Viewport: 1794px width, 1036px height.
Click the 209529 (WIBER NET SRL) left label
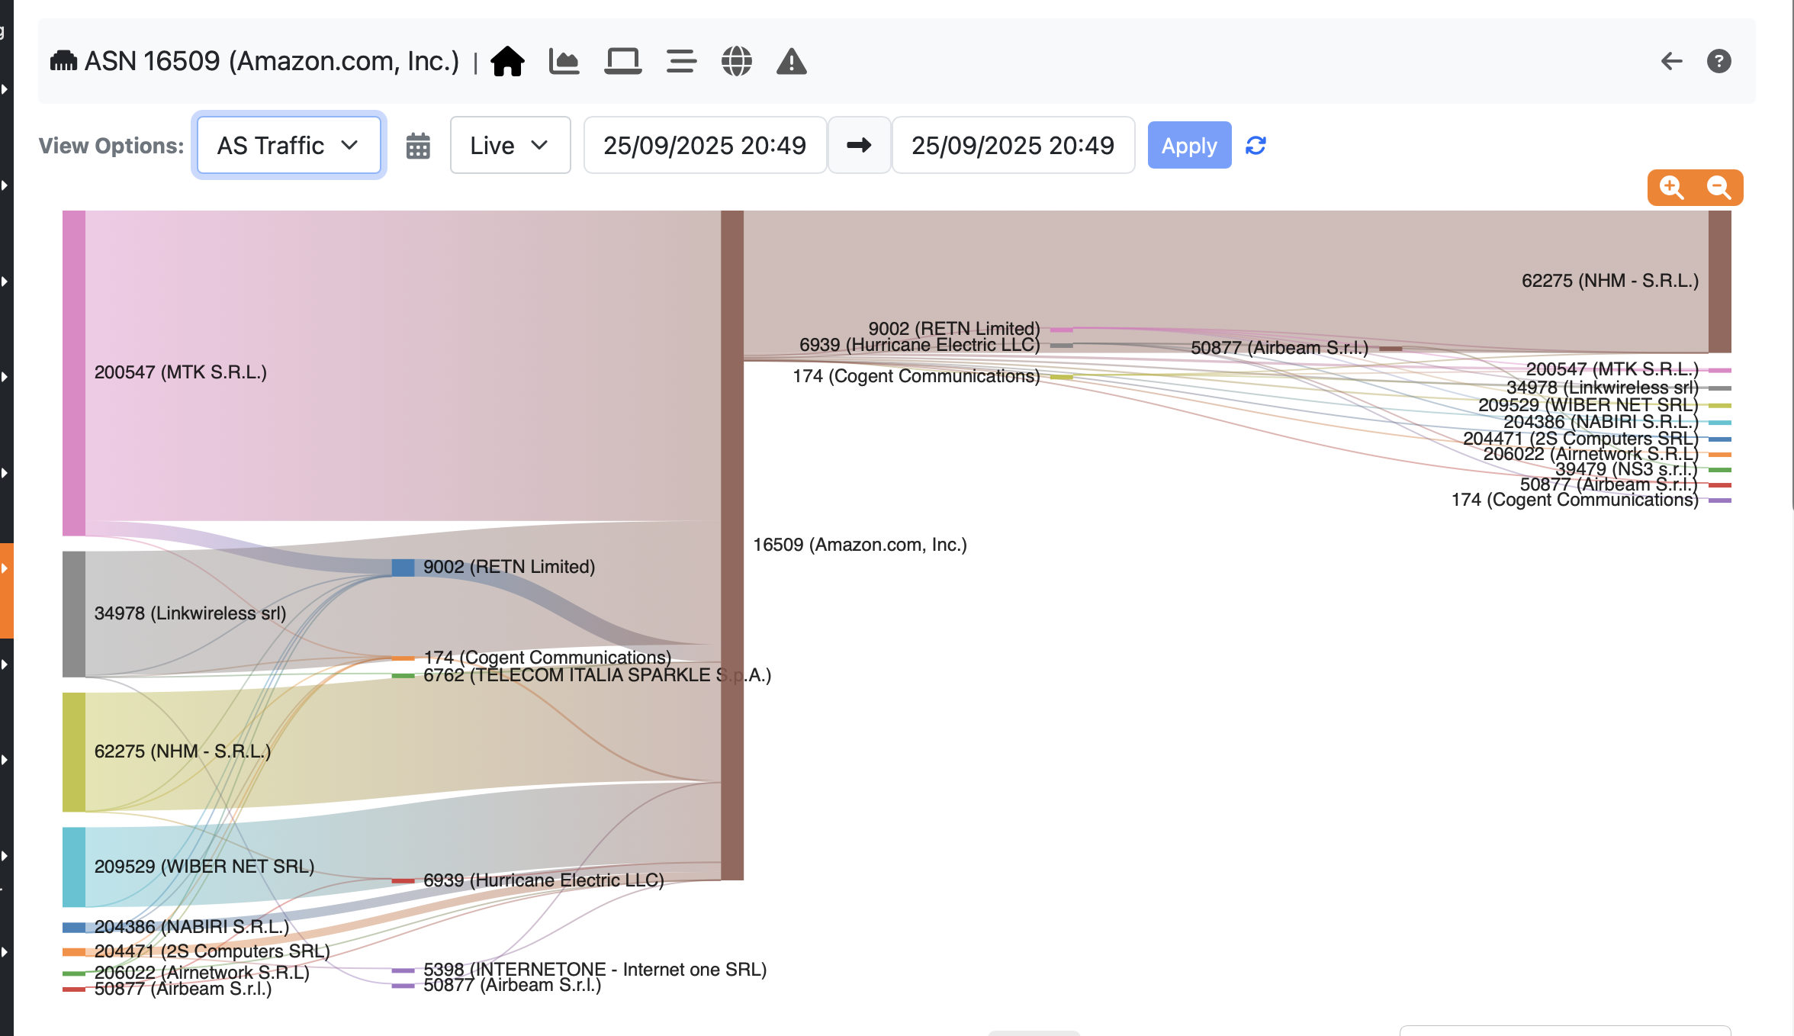204,867
